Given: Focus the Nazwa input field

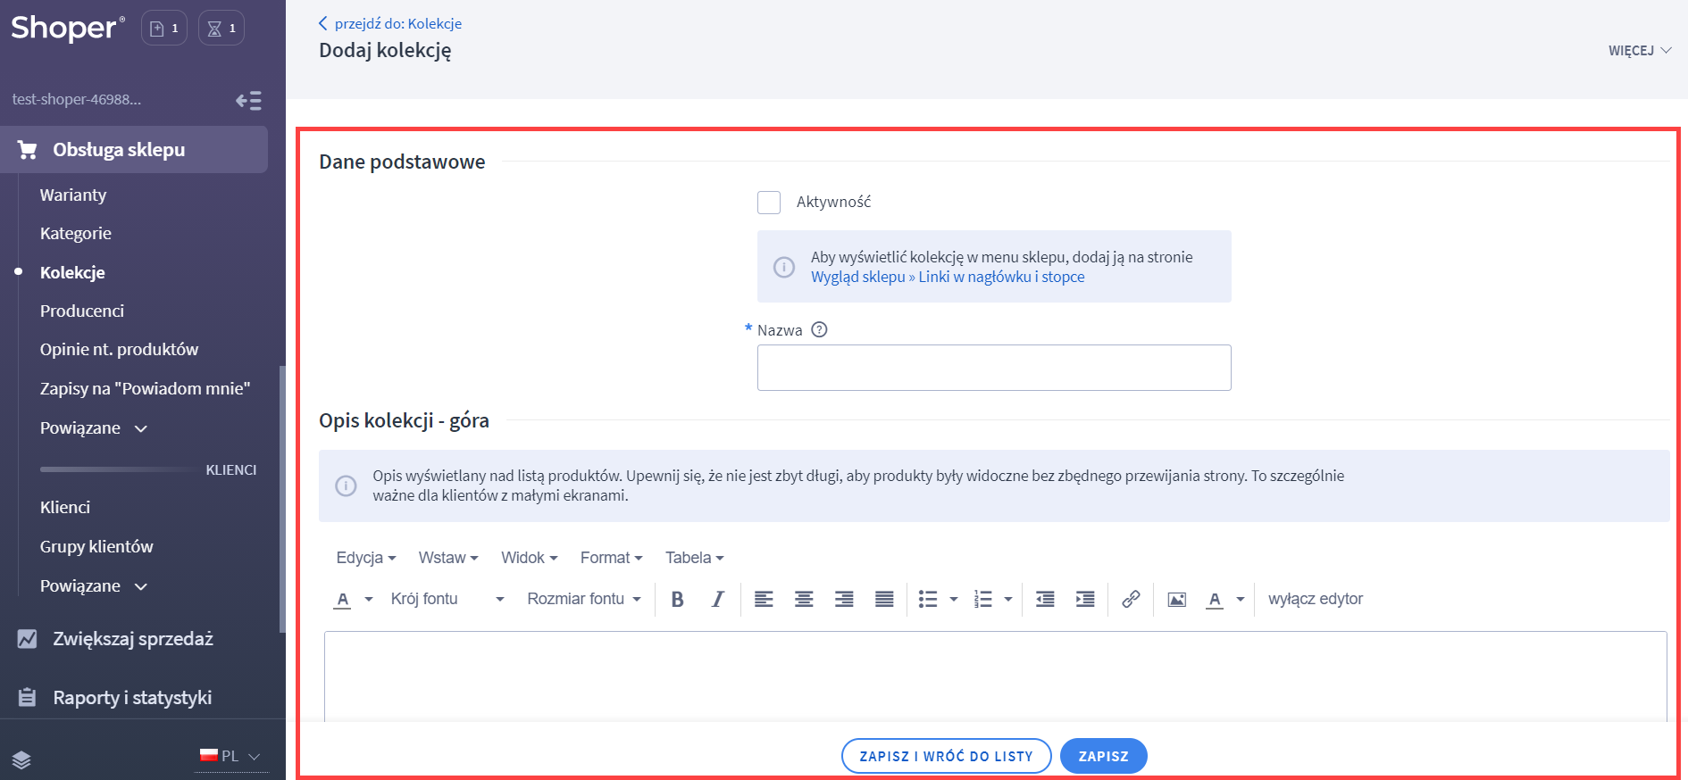Looking at the screenshot, I should (x=993, y=368).
